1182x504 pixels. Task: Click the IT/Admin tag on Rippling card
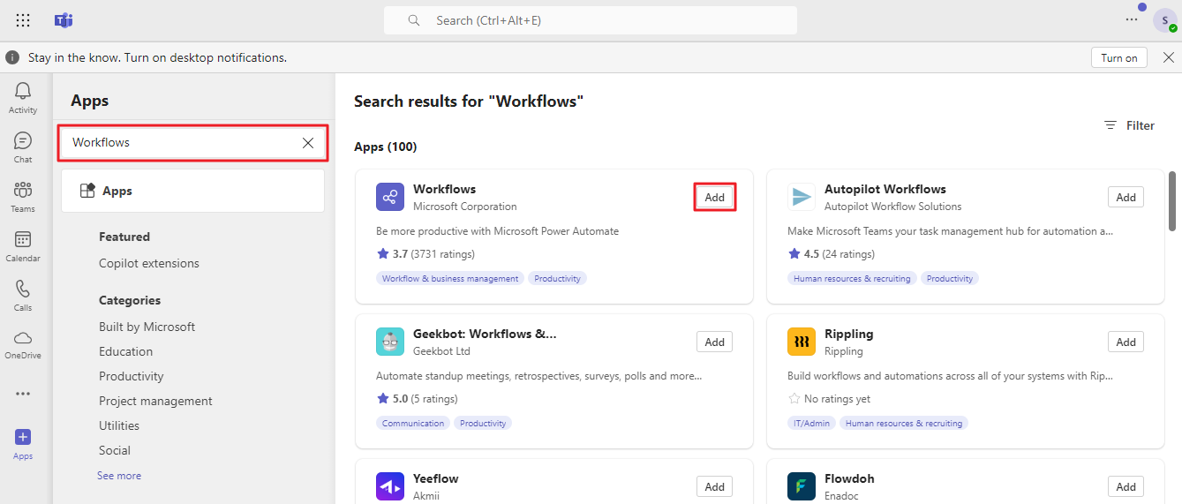(x=811, y=423)
